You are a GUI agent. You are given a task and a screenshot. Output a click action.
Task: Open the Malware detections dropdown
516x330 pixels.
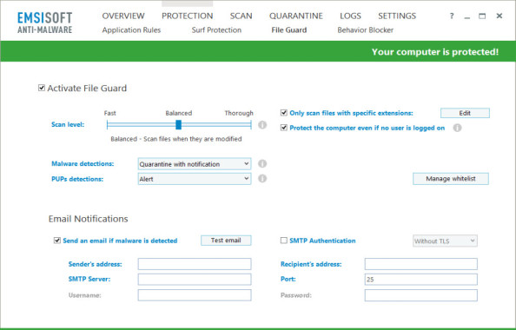pyautogui.click(x=195, y=164)
